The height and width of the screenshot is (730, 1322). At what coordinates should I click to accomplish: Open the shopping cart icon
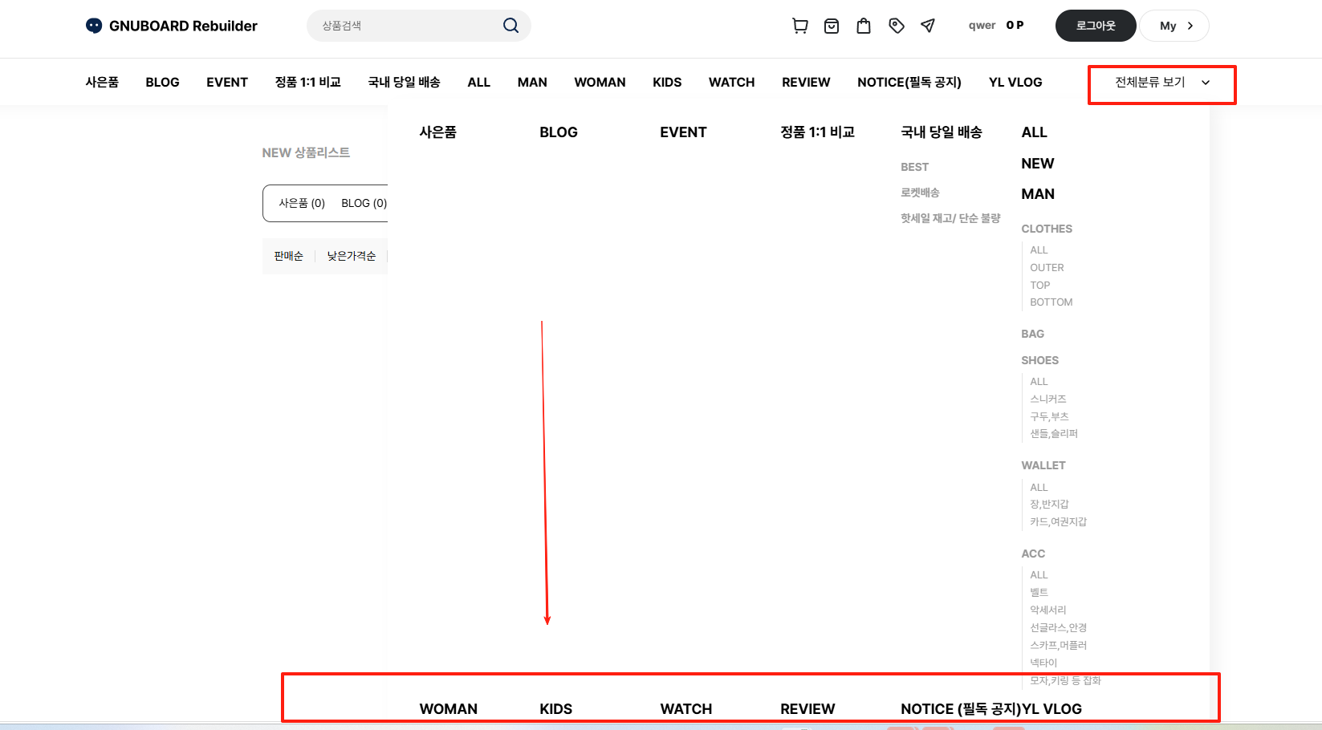(799, 26)
